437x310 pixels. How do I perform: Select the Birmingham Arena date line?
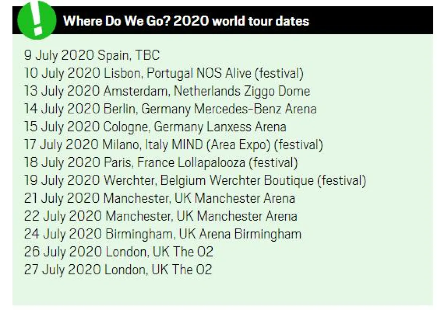tap(162, 234)
